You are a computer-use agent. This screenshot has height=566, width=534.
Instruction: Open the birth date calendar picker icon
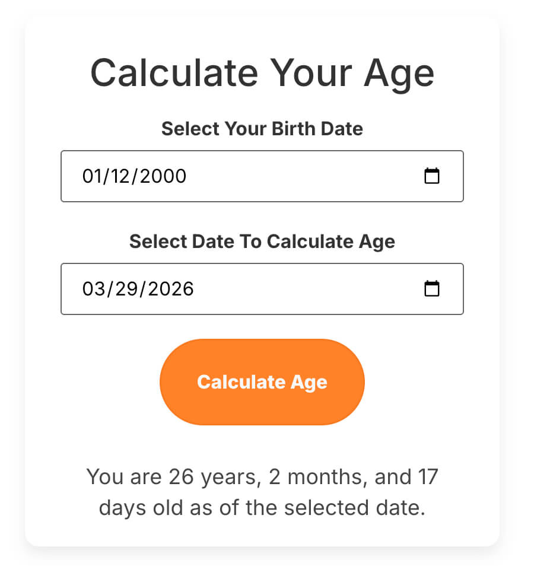(432, 176)
